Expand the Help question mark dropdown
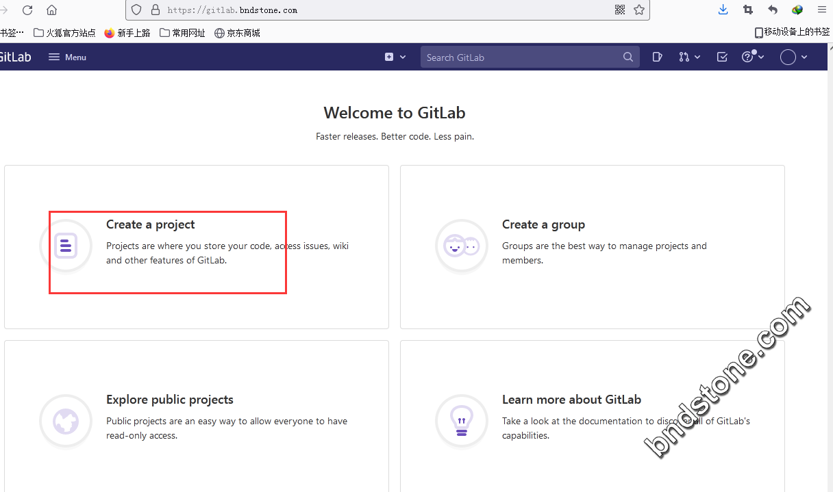The width and height of the screenshot is (833, 492). click(753, 57)
